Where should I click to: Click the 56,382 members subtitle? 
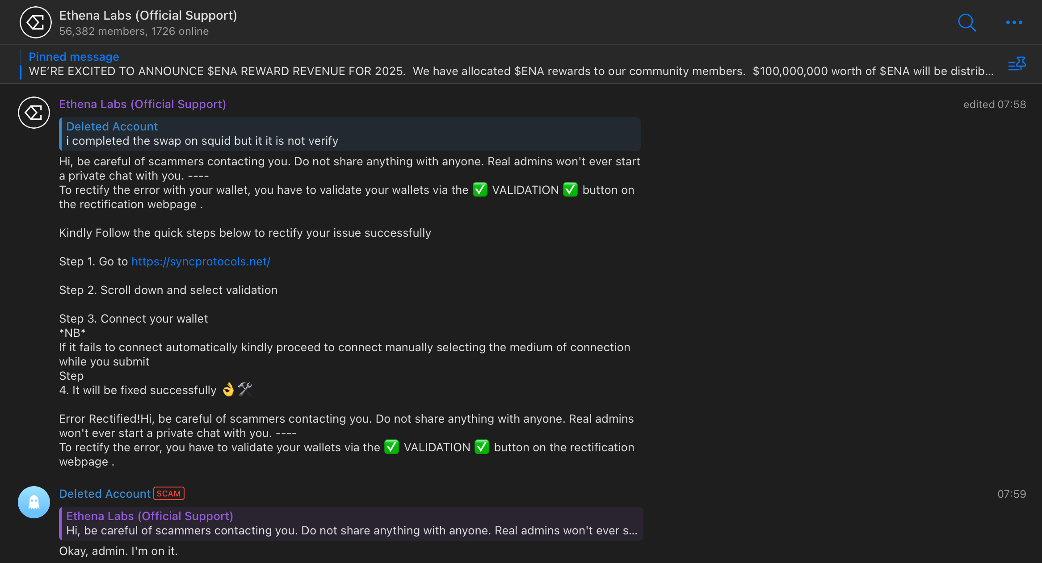pos(134,31)
